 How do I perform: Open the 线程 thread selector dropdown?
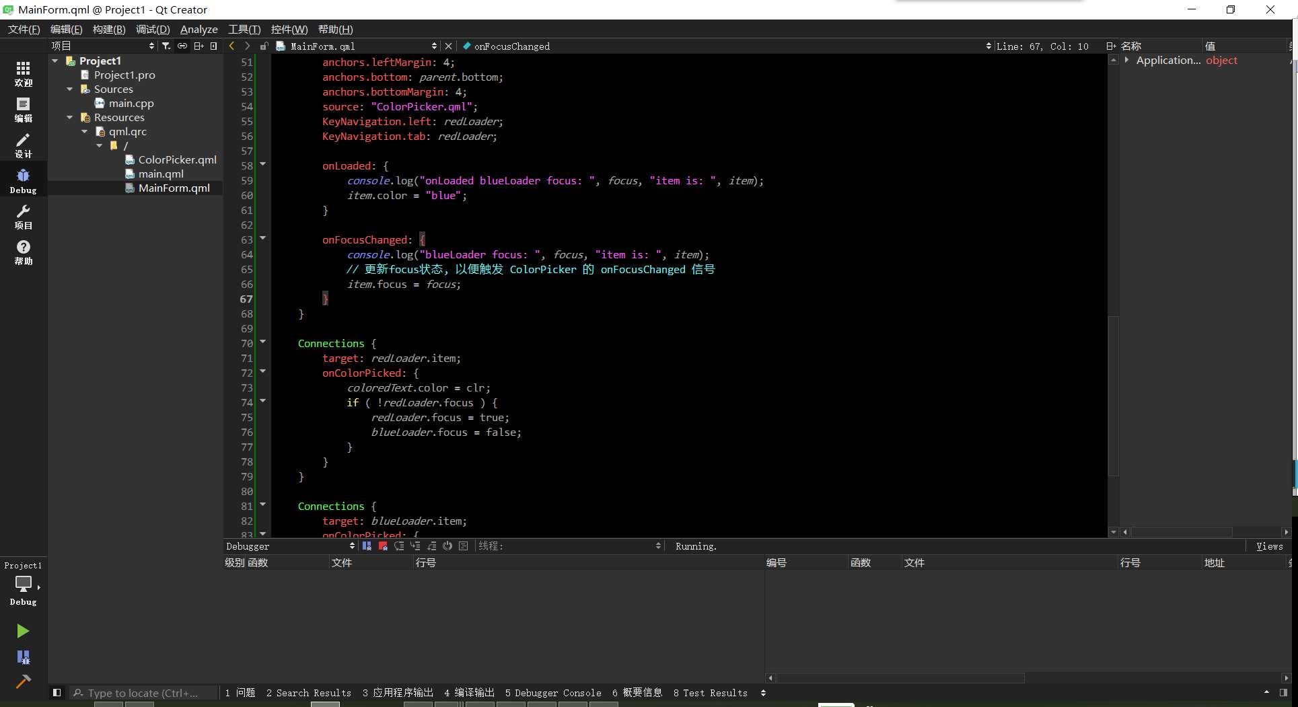570,546
